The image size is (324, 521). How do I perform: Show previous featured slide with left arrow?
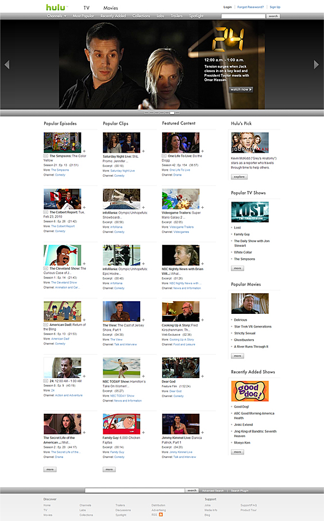tap(7, 64)
